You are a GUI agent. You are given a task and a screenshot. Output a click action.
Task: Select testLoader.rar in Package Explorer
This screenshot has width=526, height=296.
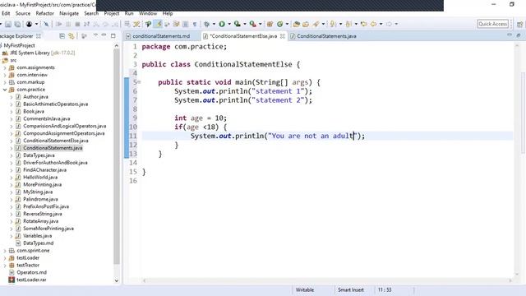pos(31,280)
